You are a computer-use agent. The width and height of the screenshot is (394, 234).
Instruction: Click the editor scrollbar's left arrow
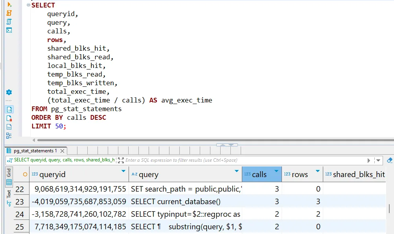[34, 140]
